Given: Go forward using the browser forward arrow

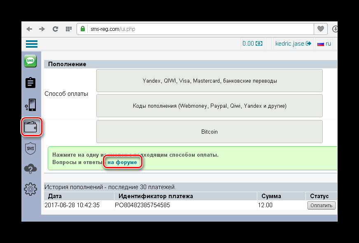Looking at the screenshot, I should [42, 29].
